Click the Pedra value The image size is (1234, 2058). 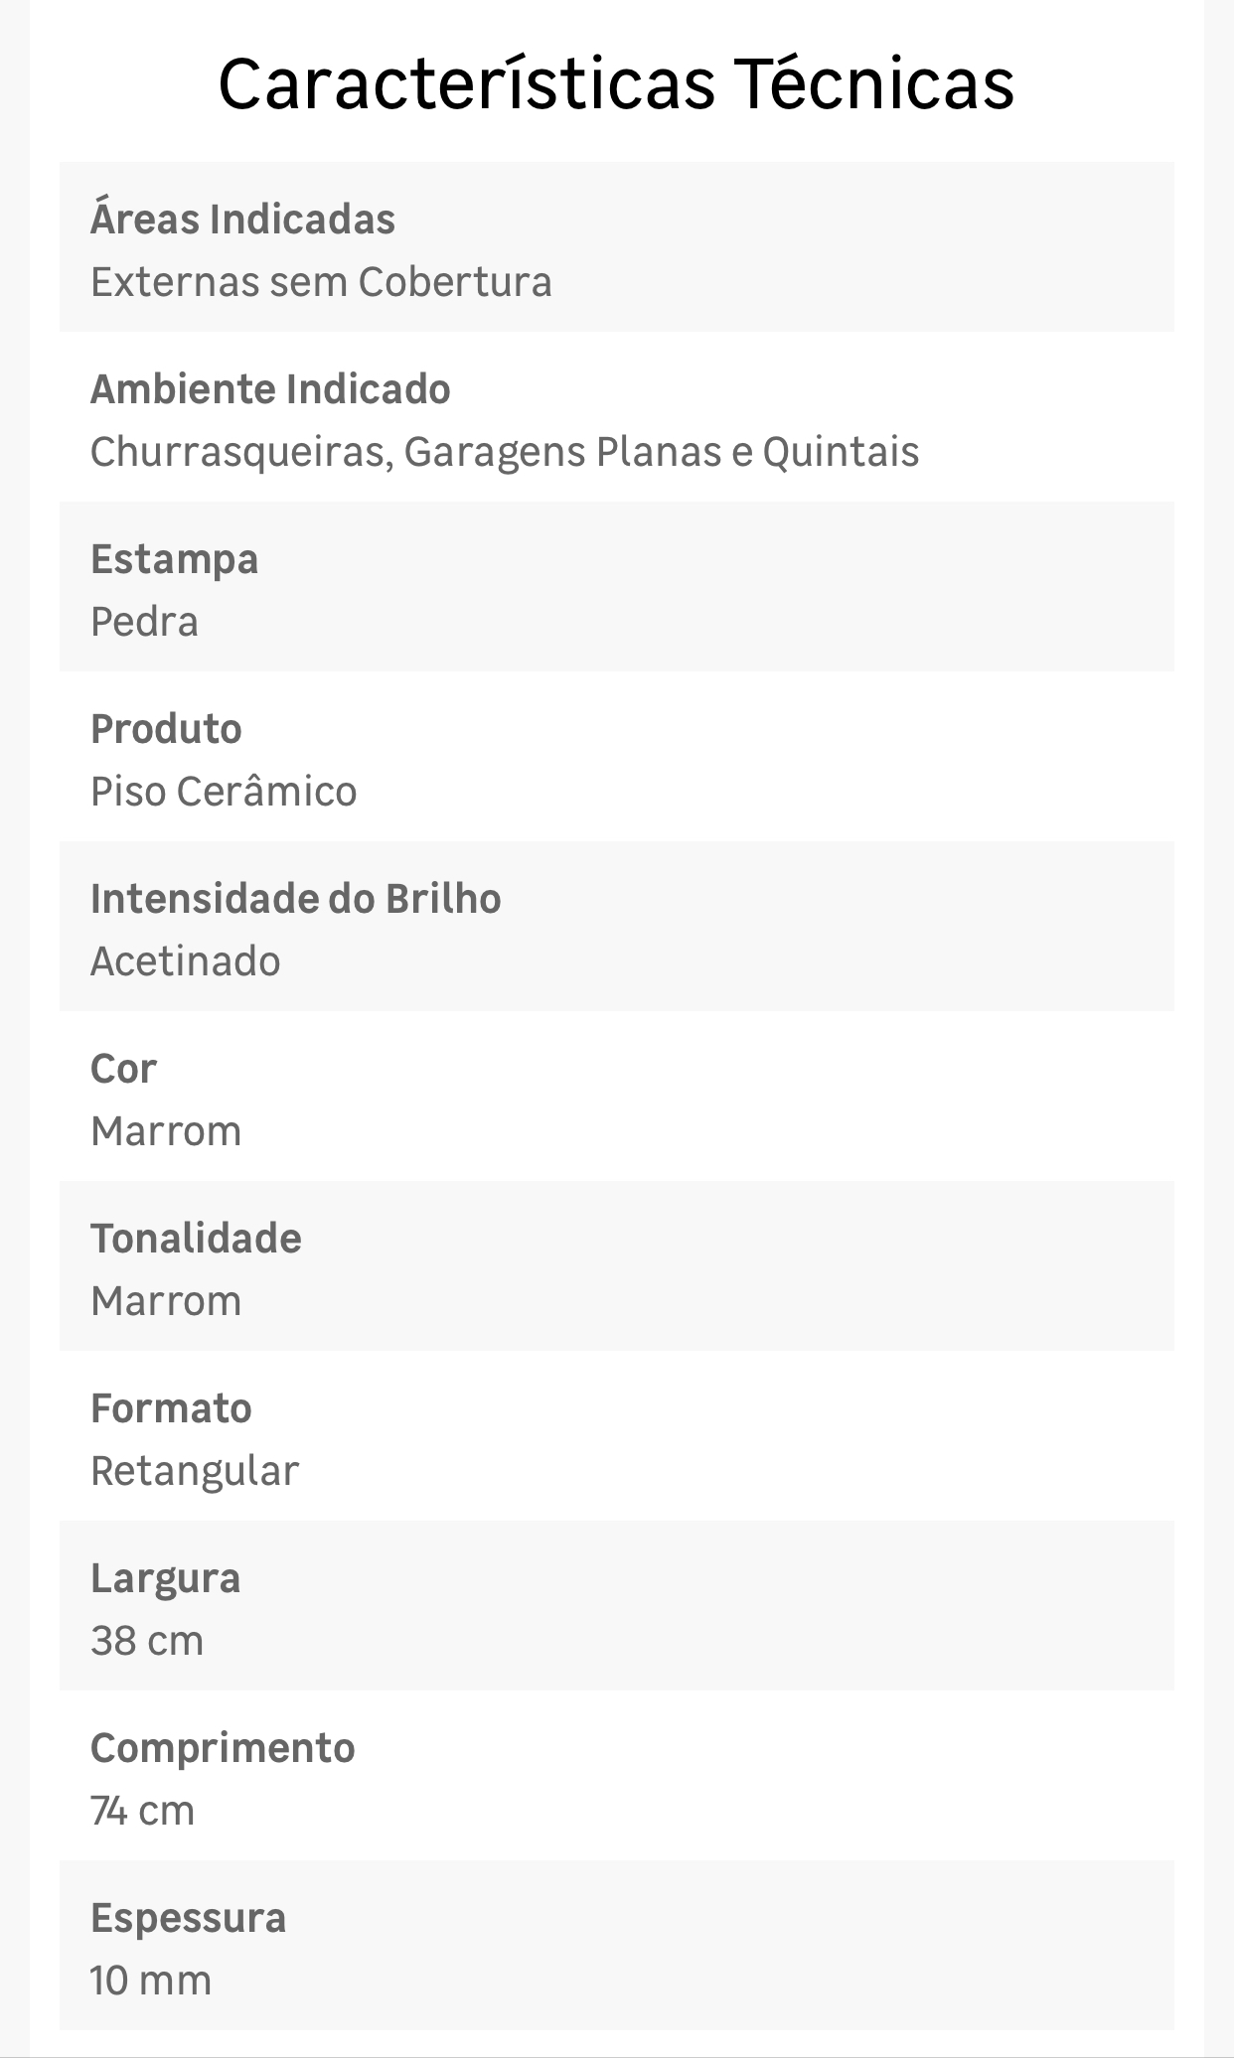pyautogui.click(x=144, y=622)
